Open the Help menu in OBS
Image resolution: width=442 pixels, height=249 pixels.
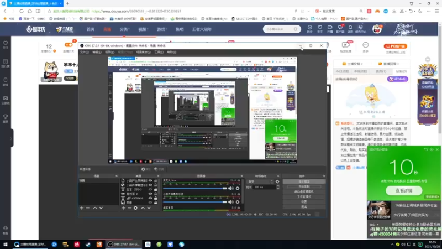171,52
